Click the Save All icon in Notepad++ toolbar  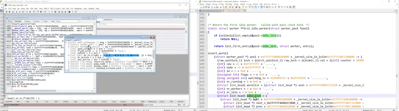tap(209, 7)
